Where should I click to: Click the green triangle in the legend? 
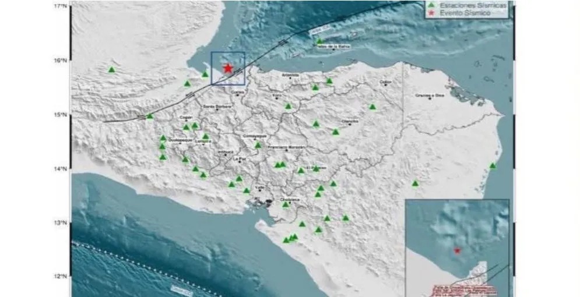[x=431, y=5]
